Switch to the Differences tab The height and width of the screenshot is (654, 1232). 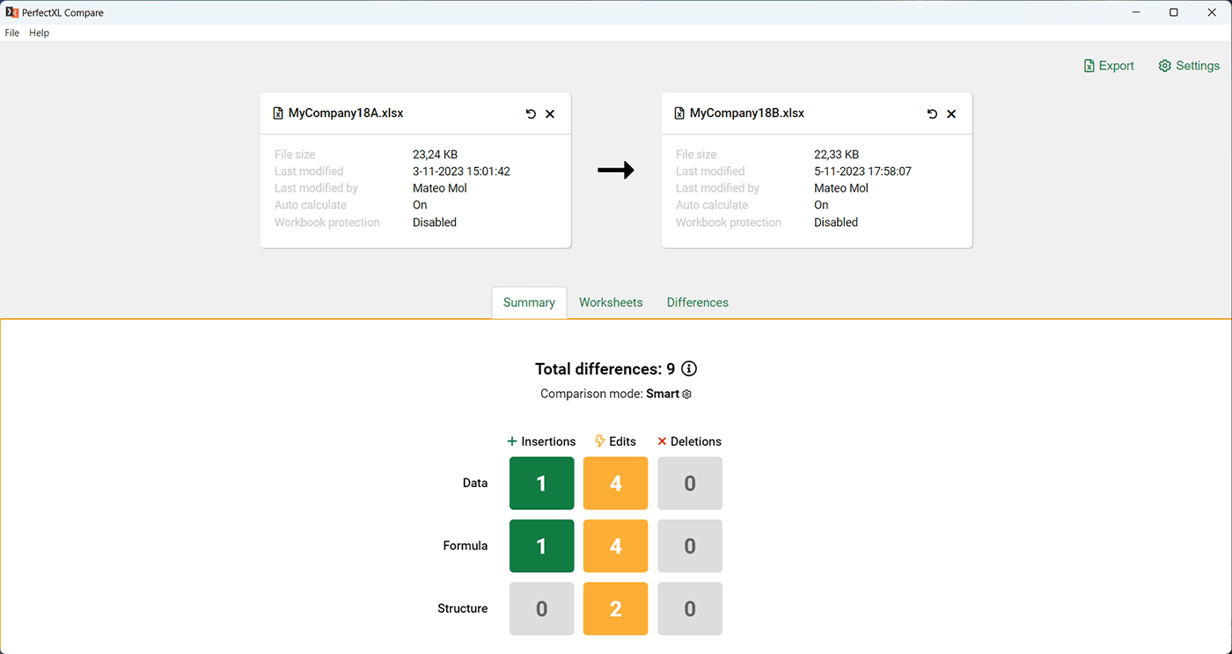click(697, 302)
